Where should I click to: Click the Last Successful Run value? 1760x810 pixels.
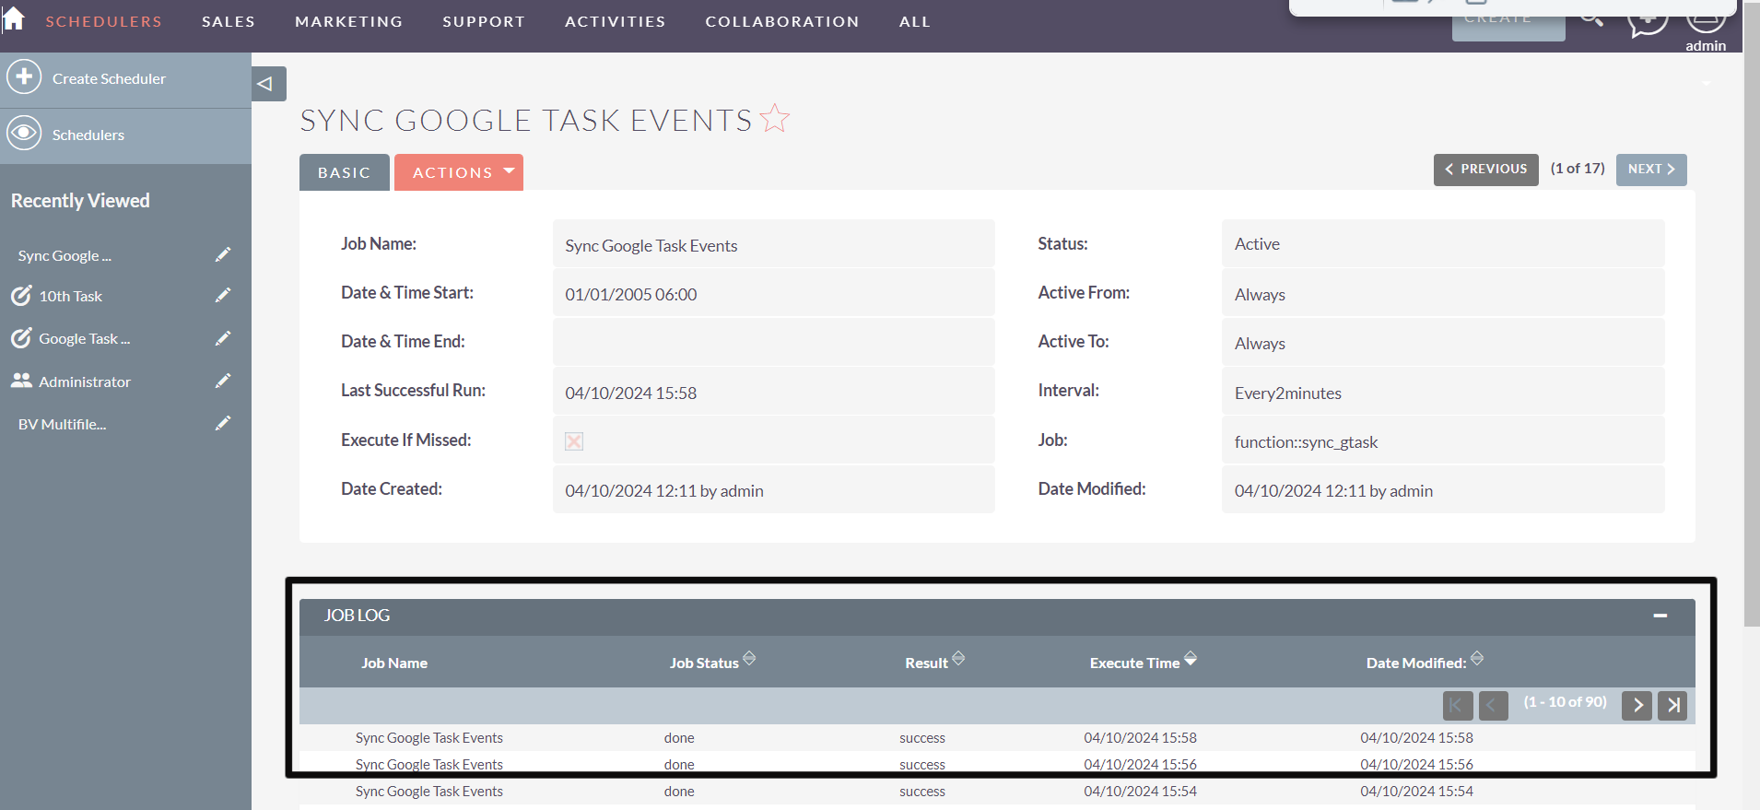coord(774,391)
